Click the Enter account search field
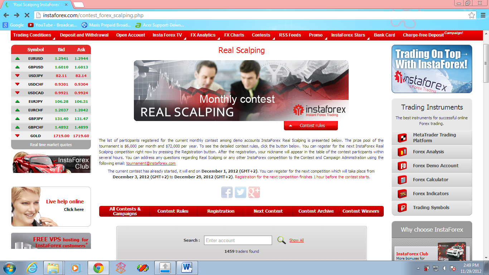 point(238,240)
